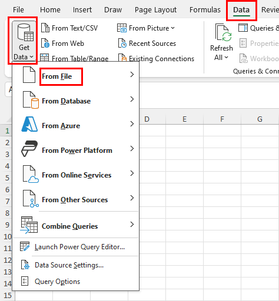
Task: Click the From Other Sources node icon
Action: click(x=31, y=199)
